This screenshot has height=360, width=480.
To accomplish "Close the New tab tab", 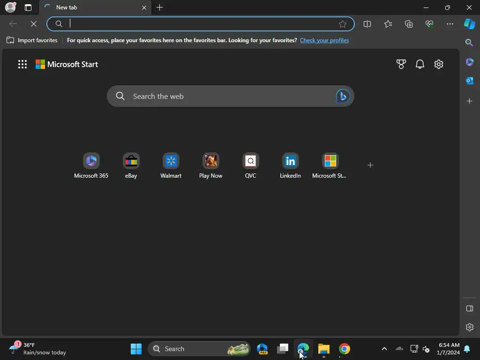I will (144, 7).
